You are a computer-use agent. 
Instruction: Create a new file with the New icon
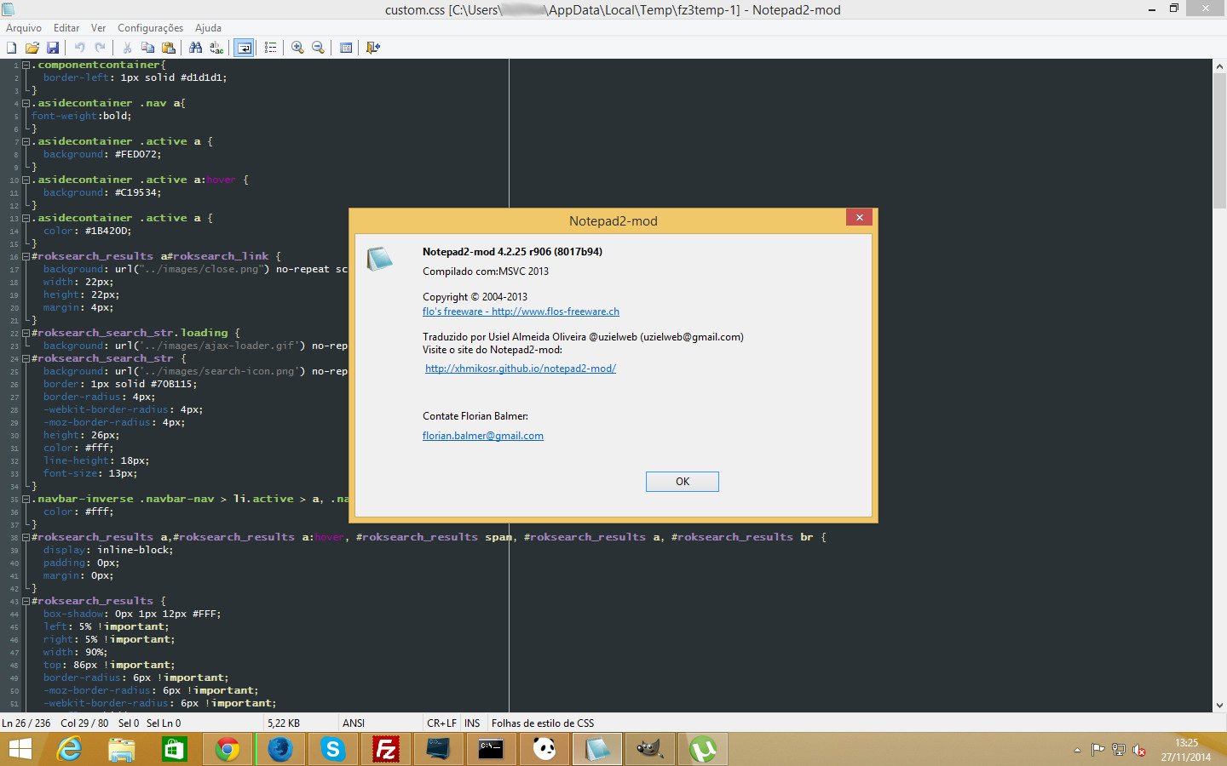pos(11,48)
